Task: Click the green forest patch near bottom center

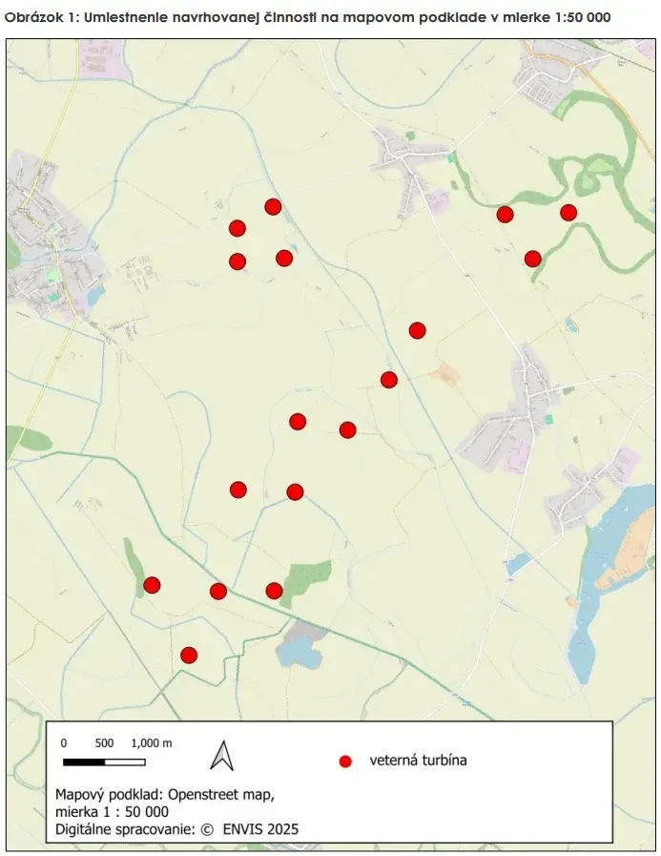Action: click(x=309, y=578)
